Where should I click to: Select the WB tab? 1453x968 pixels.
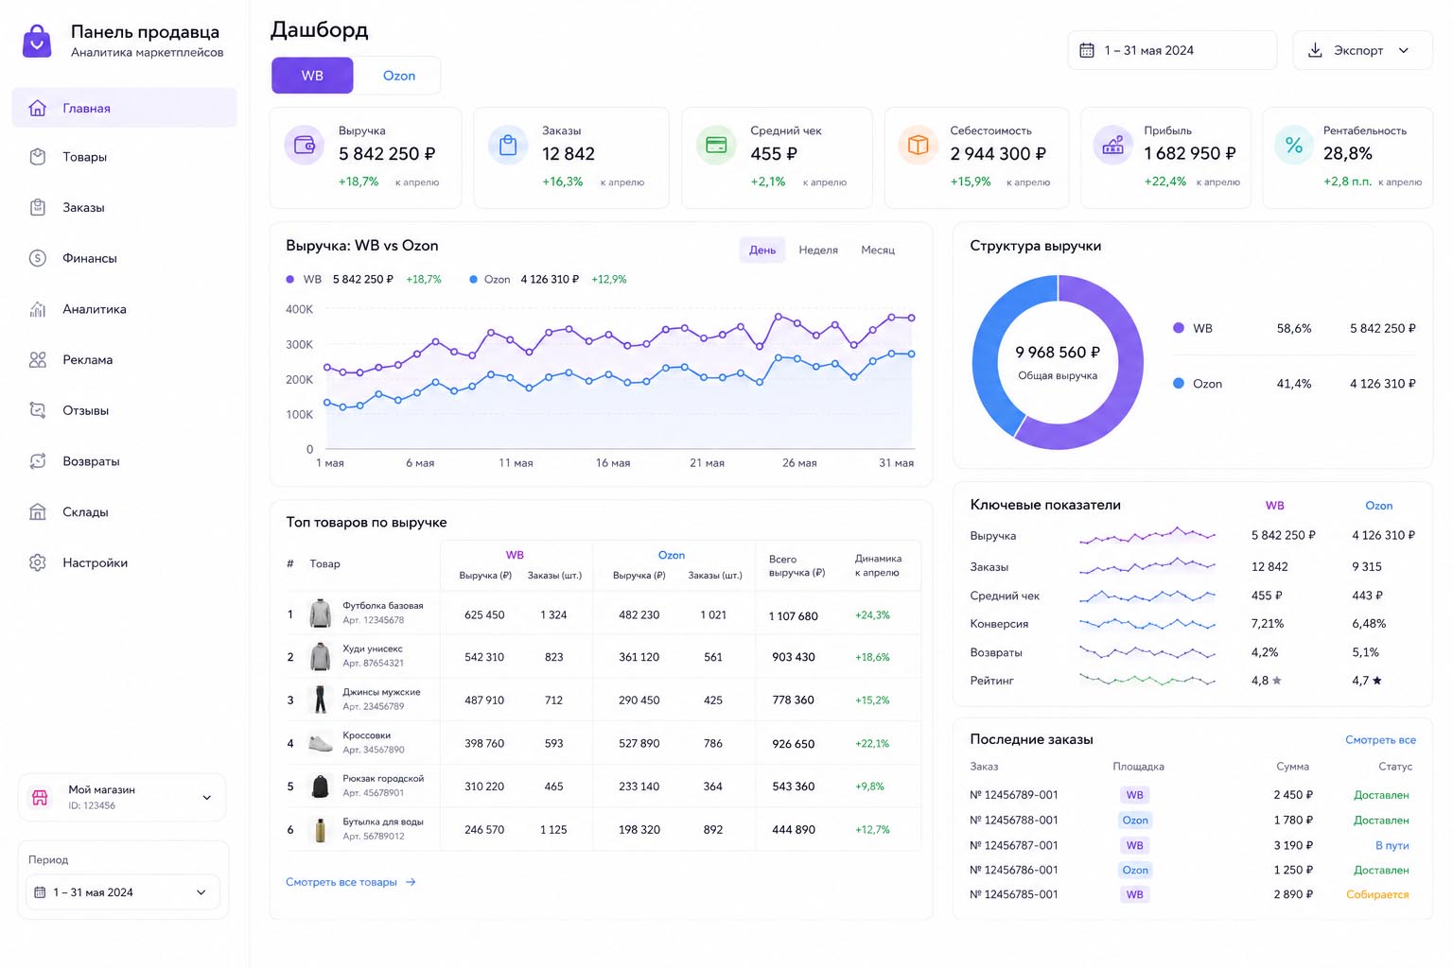click(x=312, y=76)
